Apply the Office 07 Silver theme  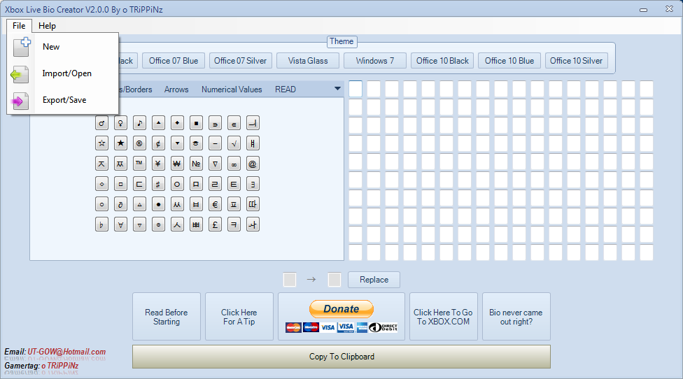[x=241, y=61]
